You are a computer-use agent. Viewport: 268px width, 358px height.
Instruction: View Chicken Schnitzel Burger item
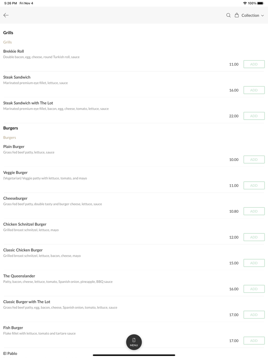click(25, 224)
